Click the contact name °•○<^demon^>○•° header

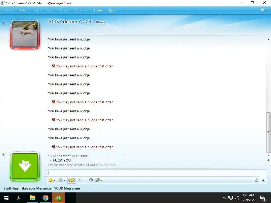click(71, 22)
